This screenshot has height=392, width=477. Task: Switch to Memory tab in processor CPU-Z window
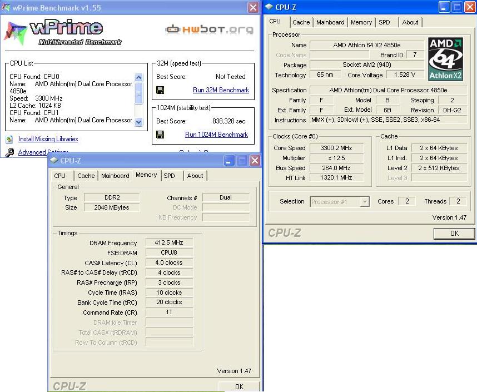pos(361,22)
